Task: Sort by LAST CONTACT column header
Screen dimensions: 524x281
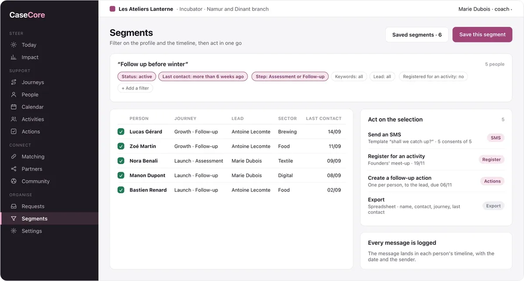Action: click(x=324, y=119)
